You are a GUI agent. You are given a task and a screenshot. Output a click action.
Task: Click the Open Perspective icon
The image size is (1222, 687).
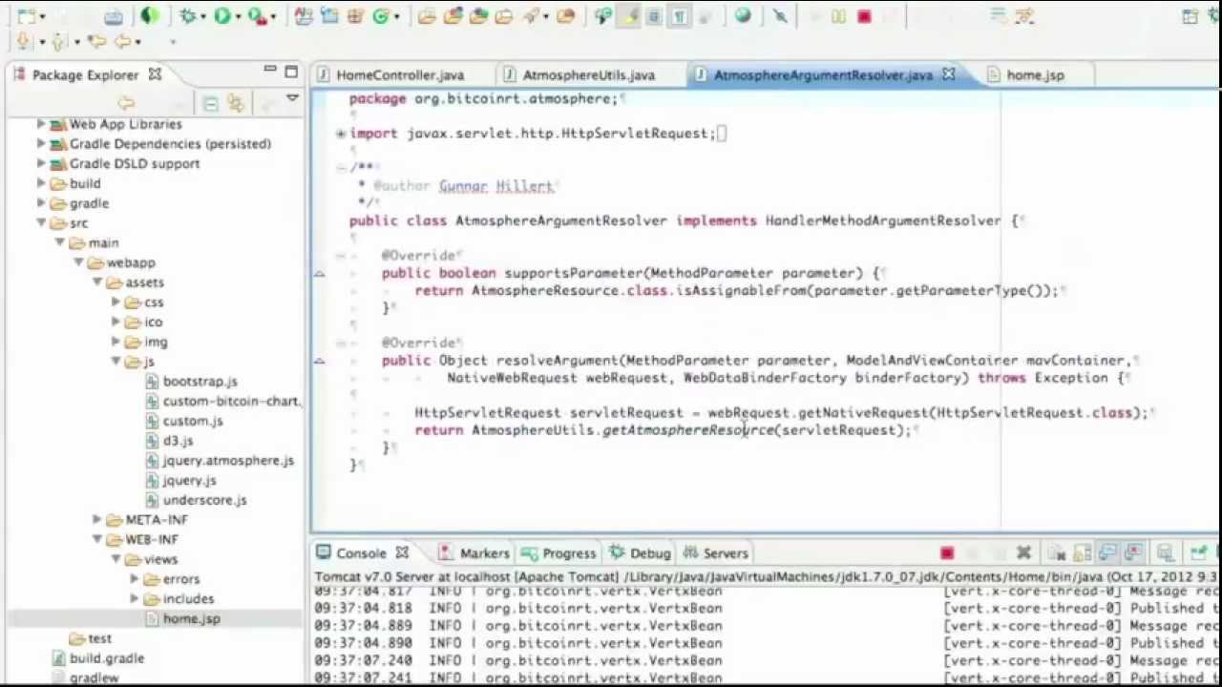(1190, 16)
